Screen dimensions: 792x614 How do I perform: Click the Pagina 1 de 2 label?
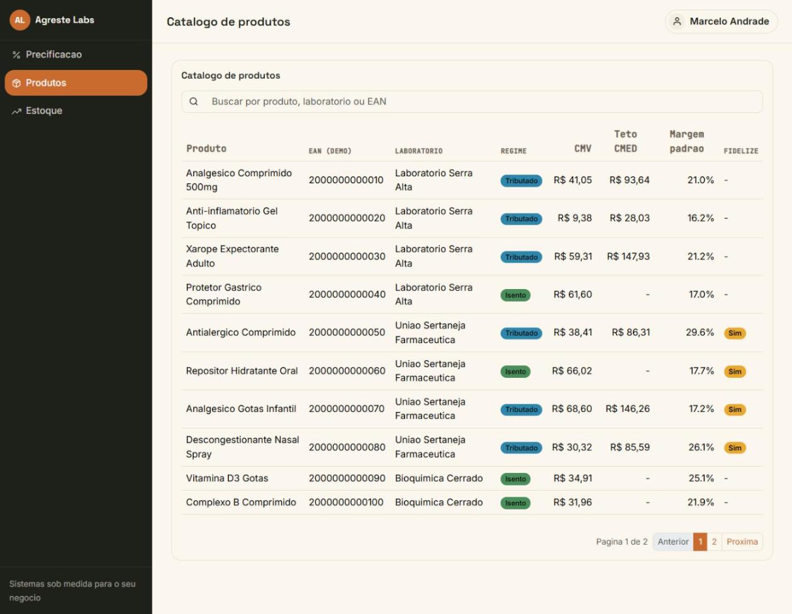[622, 542]
